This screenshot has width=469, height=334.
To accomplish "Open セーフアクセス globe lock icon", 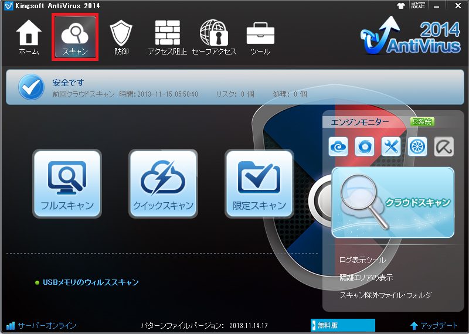I will 214,38.
